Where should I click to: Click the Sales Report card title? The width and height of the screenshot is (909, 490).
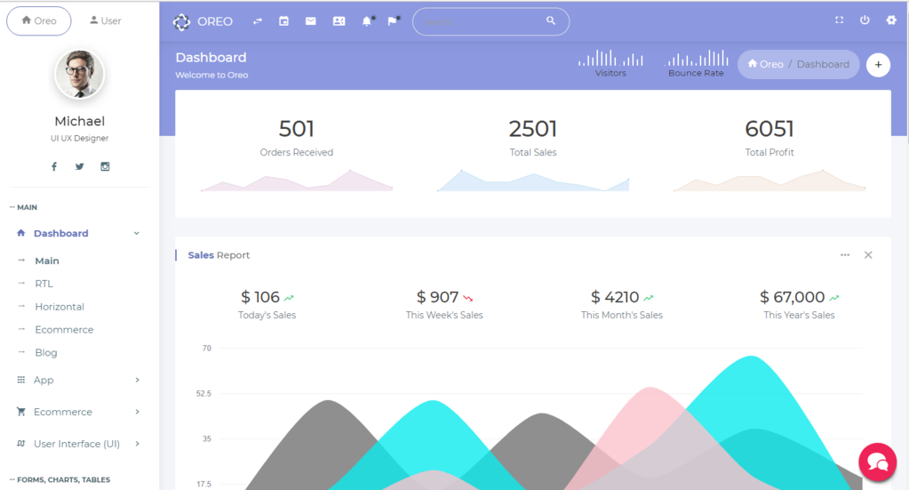pos(219,255)
